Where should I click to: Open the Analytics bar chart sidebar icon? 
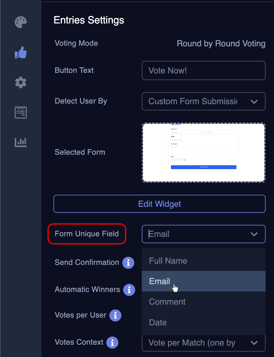pos(20,142)
